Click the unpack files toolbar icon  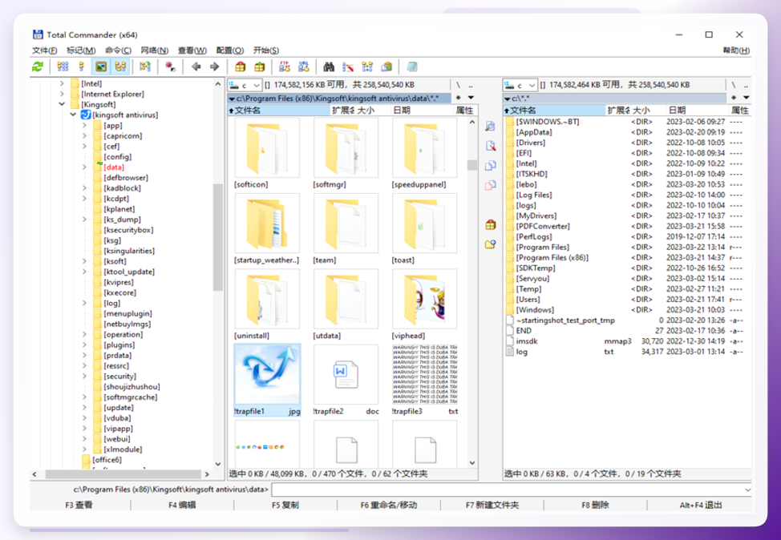pos(260,66)
